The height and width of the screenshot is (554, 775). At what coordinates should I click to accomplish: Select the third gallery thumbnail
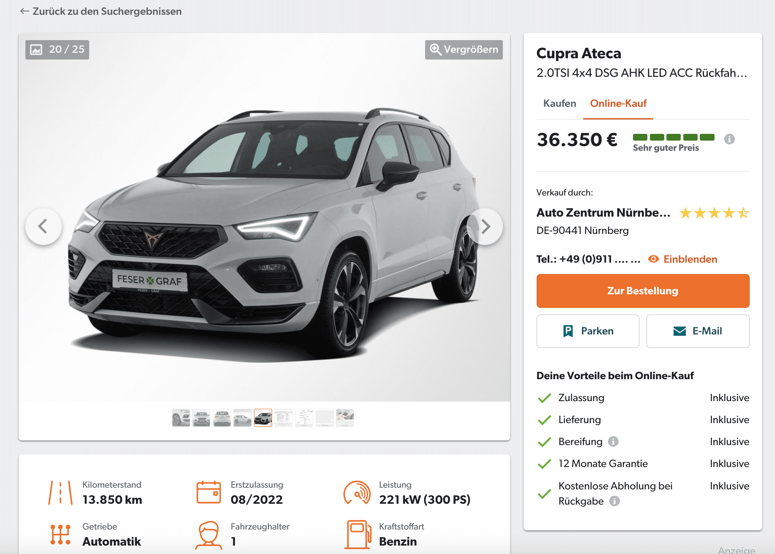click(x=222, y=418)
